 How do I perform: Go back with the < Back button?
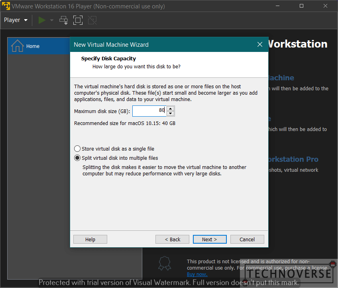173,239
